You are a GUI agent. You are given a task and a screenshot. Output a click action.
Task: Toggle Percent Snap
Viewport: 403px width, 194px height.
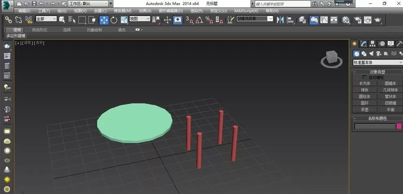pos(209,20)
